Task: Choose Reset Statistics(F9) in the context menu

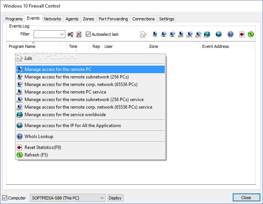Action: click(x=91, y=147)
